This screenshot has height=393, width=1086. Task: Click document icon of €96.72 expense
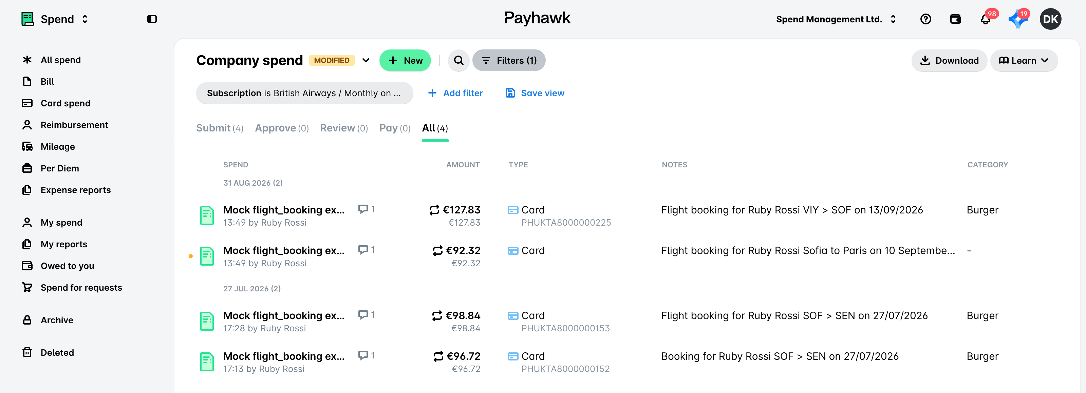coord(207,362)
